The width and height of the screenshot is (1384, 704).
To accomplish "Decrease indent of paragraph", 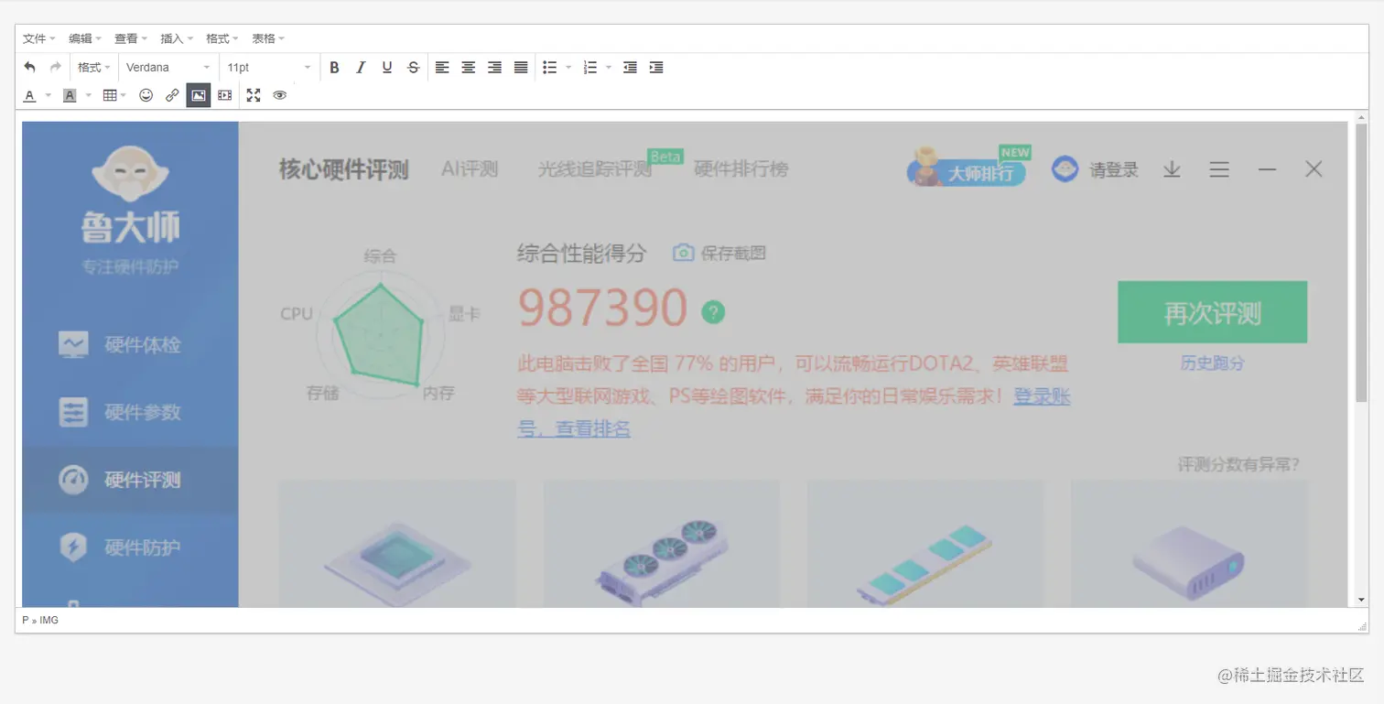I will (x=630, y=67).
